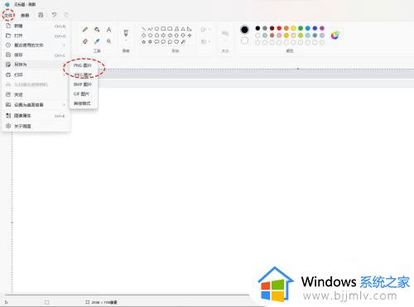Click the Redo arrow icon
The image size is (414, 307).
click(66, 15)
